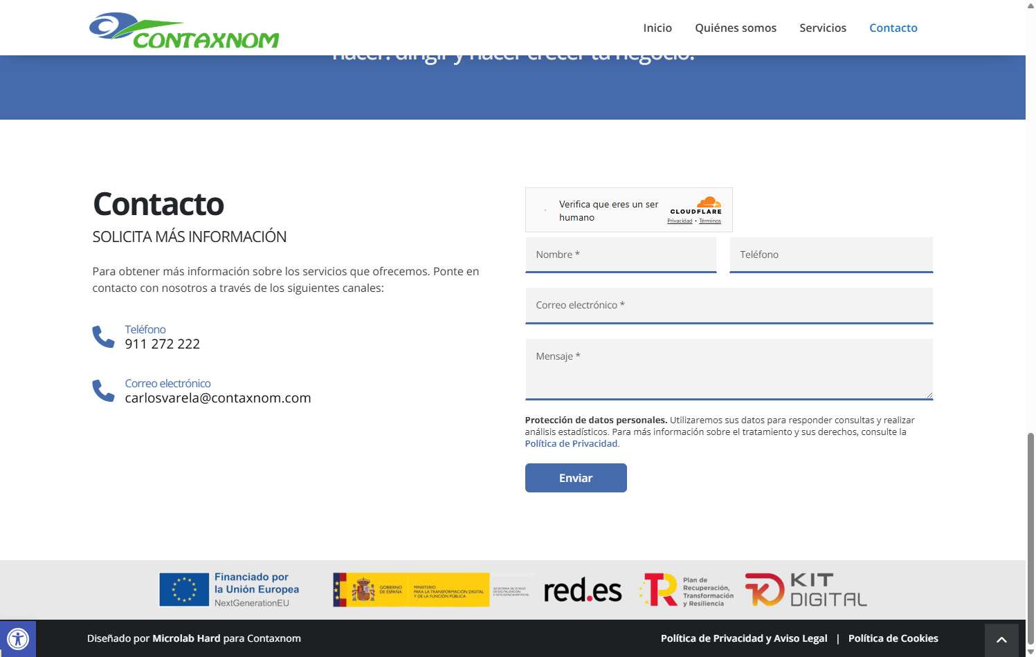
Task: Click the European Union NextGenerationEU banner
Action: (229, 590)
